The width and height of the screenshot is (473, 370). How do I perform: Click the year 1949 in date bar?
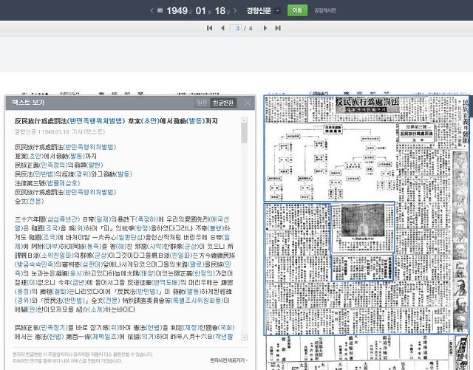[x=177, y=11]
